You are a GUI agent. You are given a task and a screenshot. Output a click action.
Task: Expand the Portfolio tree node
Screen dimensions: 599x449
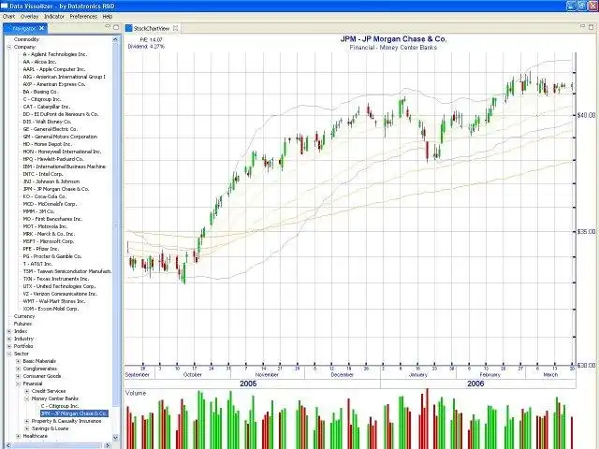click(x=8, y=346)
